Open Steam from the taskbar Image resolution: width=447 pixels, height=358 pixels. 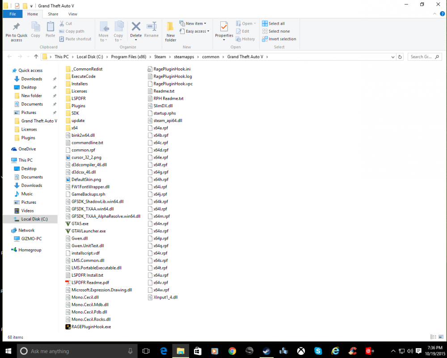[266, 351]
